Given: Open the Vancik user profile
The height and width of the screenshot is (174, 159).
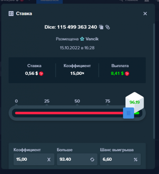Looking at the screenshot, I should (92, 39).
